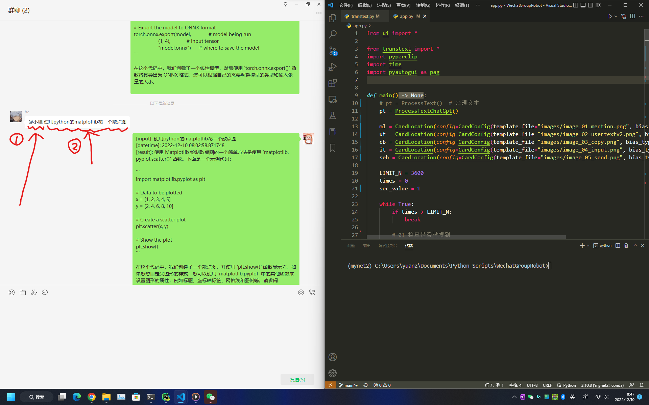Viewport: 649px width, 405px height.
Task: Open the VS Code Explorer view
Action: [x=333, y=18]
